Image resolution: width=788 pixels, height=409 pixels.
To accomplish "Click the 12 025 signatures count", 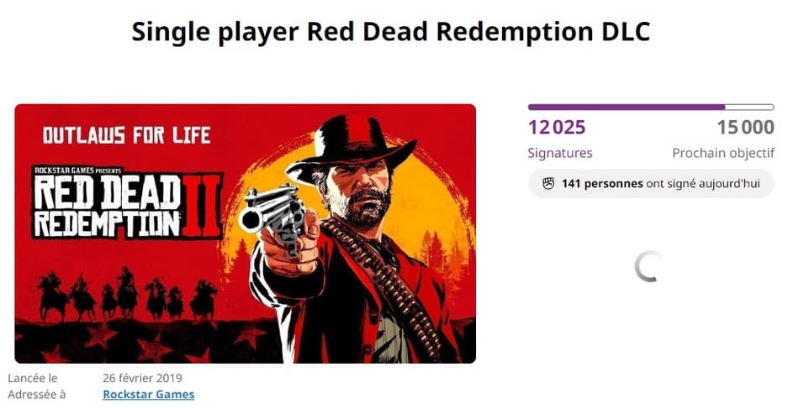I will [557, 128].
